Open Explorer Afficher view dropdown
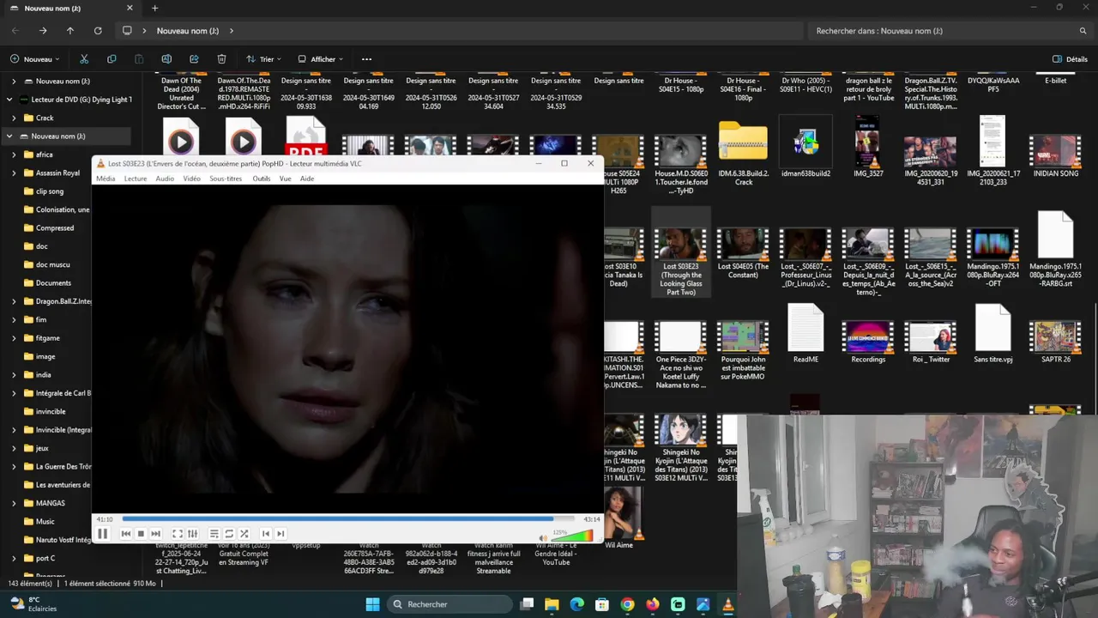Screen dimensions: 1098x618 click(320, 59)
